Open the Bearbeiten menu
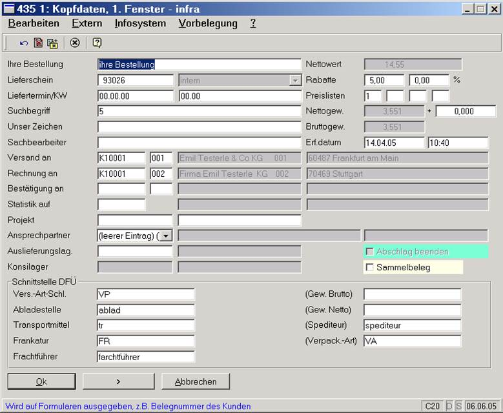 point(34,23)
